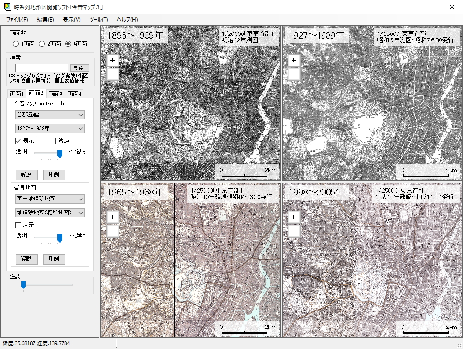Open the 首都圏編 region dropdown

coord(50,115)
